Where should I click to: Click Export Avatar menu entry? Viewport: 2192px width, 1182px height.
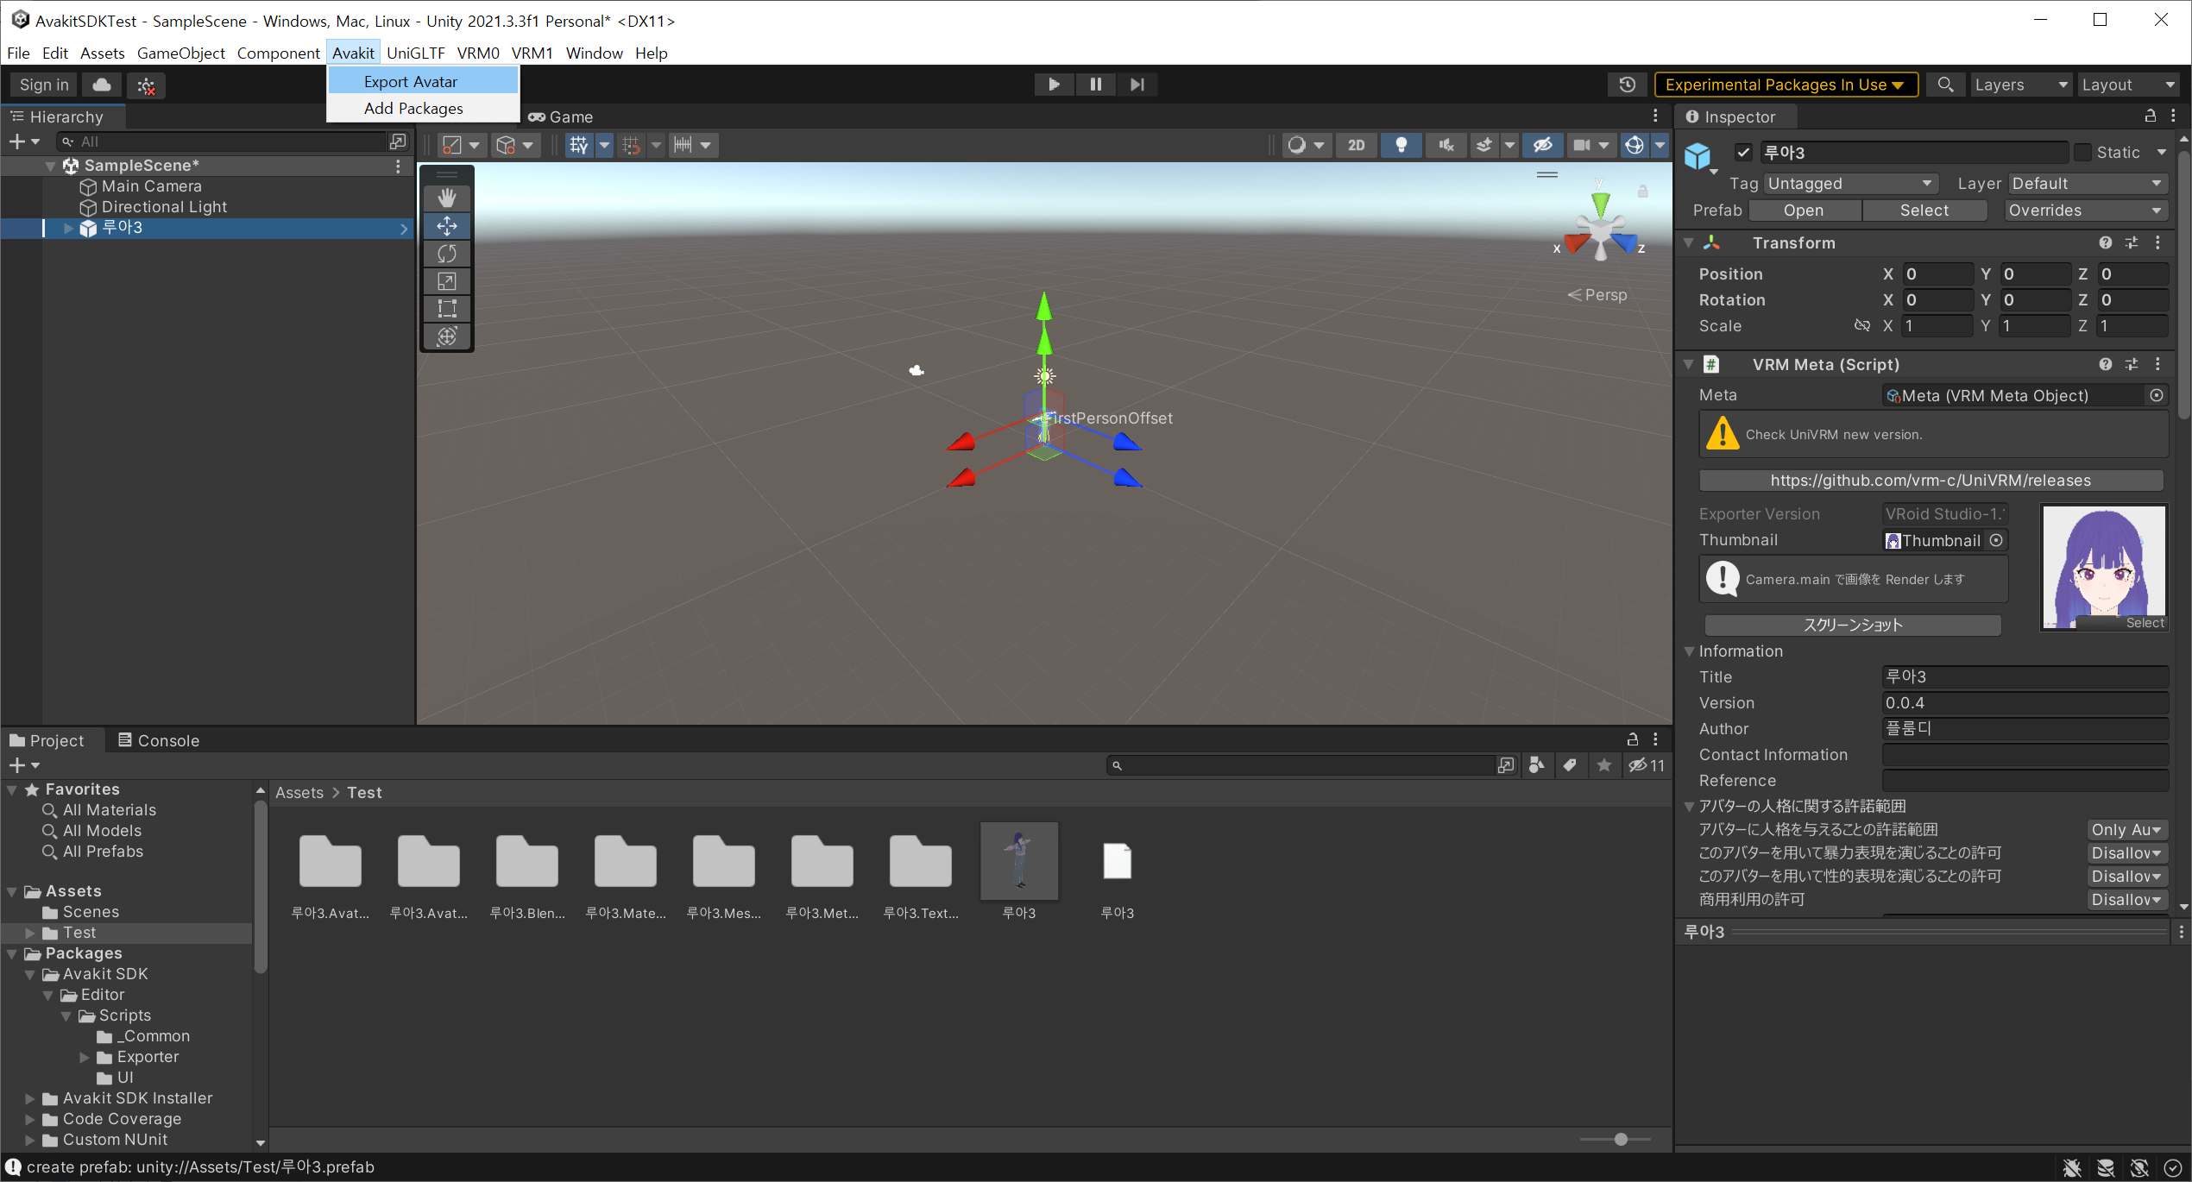click(x=423, y=81)
